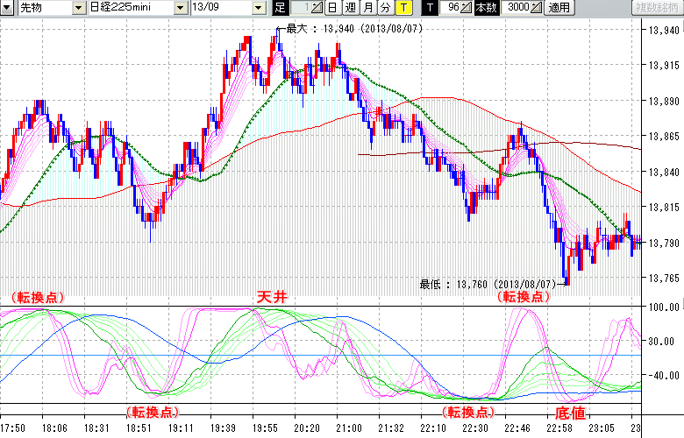This screenshot has height=438, width=684.
Task: Click the small arrow at toolbar's far left
Action: coord(6,8)
